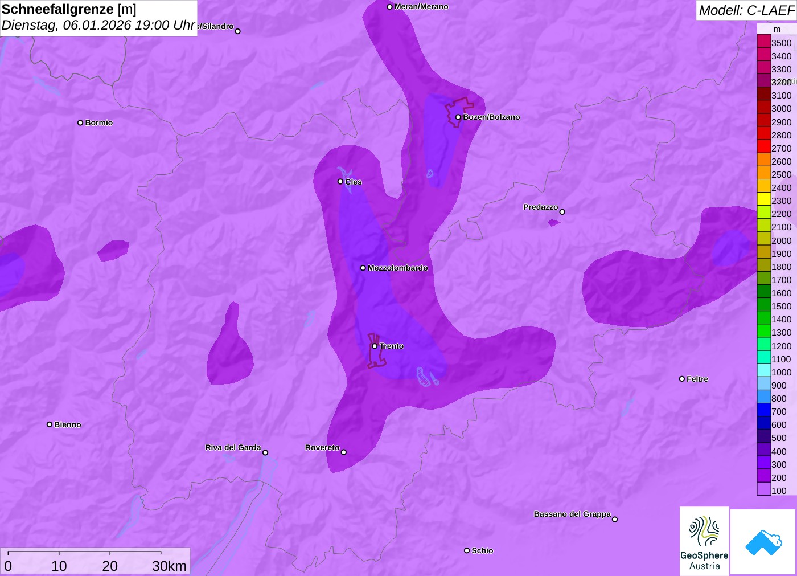Click the 500 value in legend

pos(779,438)
